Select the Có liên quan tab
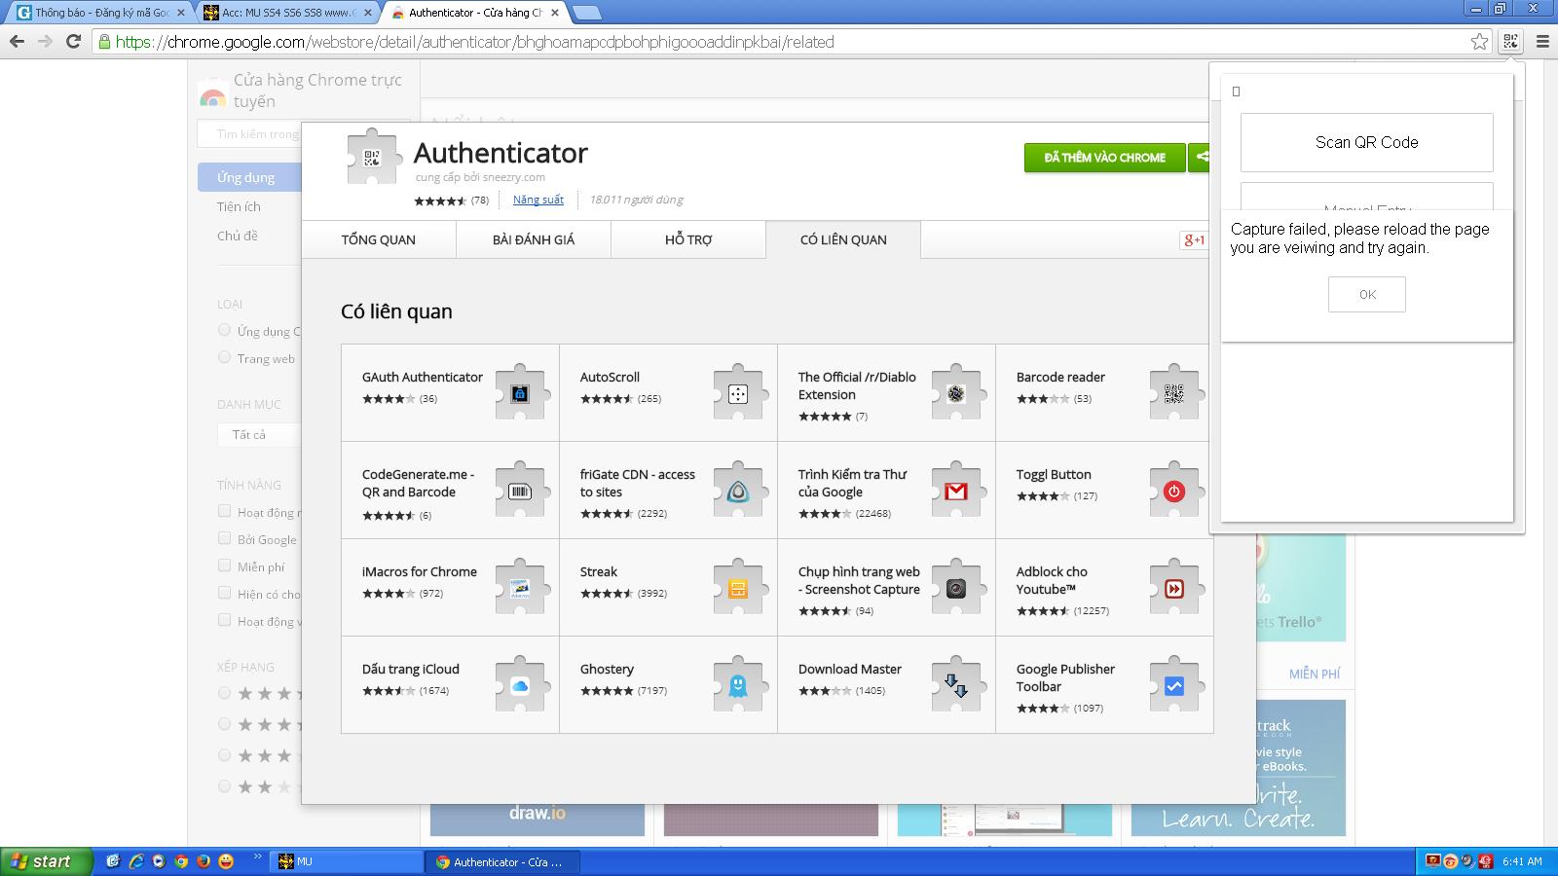This screenshot has width=1558, height=876. (843, 239)
